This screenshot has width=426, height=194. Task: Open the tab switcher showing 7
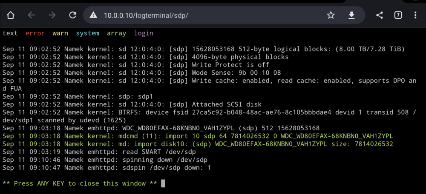[398, 15]
